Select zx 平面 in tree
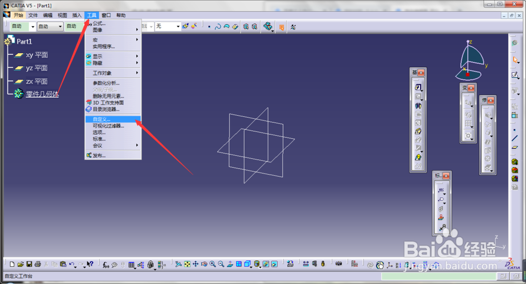Screen dimensions: 526x284 37,82
